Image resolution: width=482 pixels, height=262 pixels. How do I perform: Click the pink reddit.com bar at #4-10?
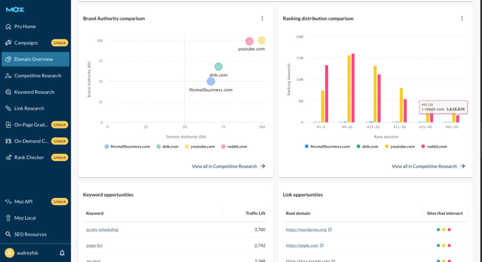[x=353, y=88]
